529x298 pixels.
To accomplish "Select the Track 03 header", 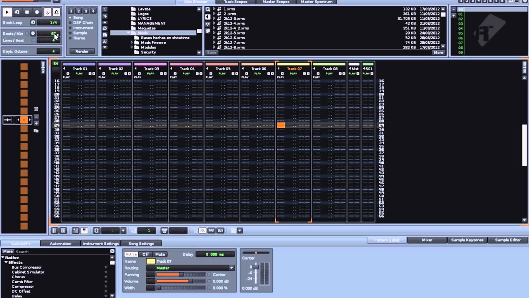I will pyautogui.click(x=151, y=69).
